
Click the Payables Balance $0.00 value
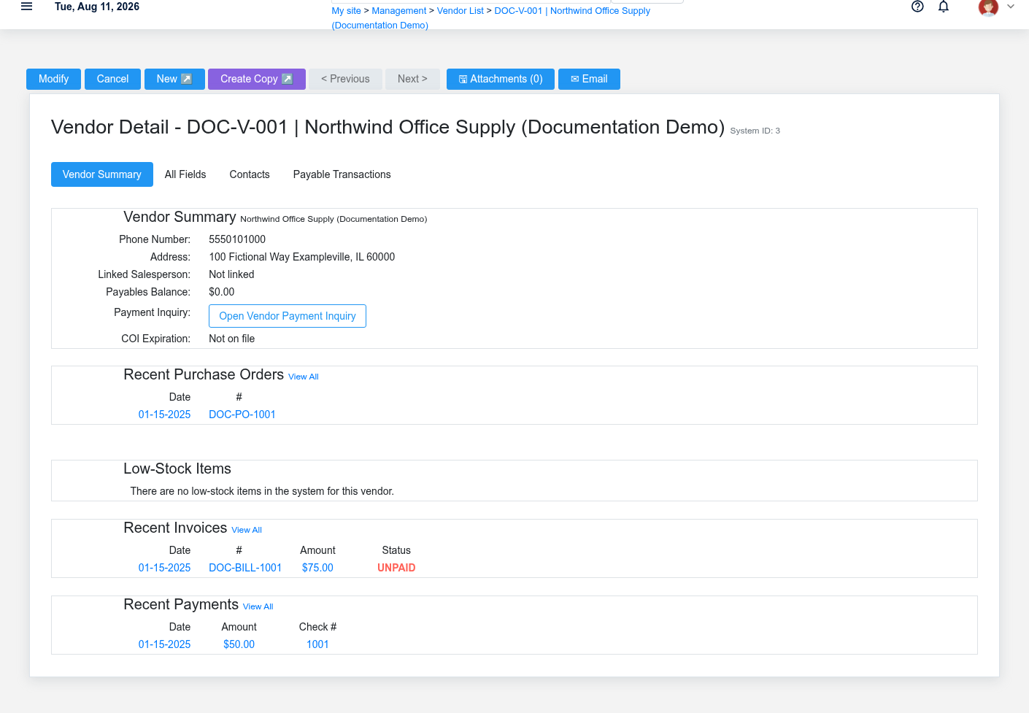(x=222, y=292)
